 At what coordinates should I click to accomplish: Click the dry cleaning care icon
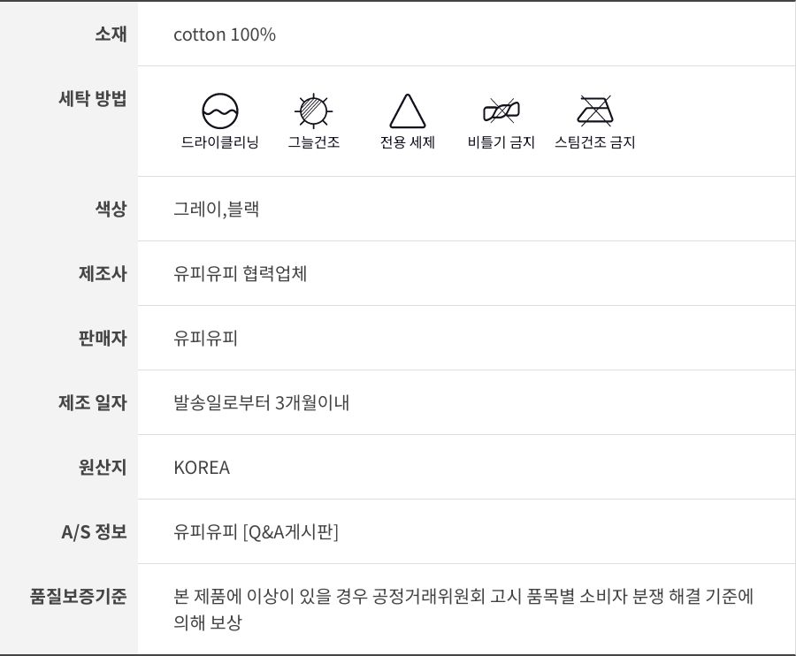(220, 111)
